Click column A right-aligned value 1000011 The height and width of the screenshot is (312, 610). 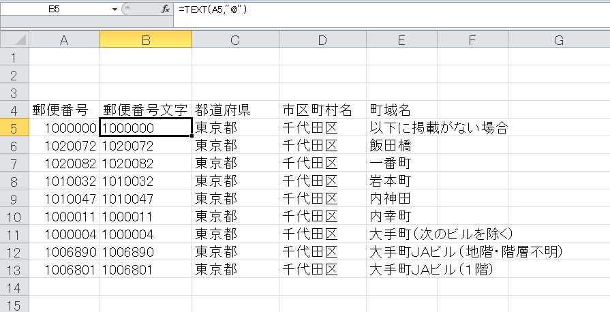[x=64, y=217]
